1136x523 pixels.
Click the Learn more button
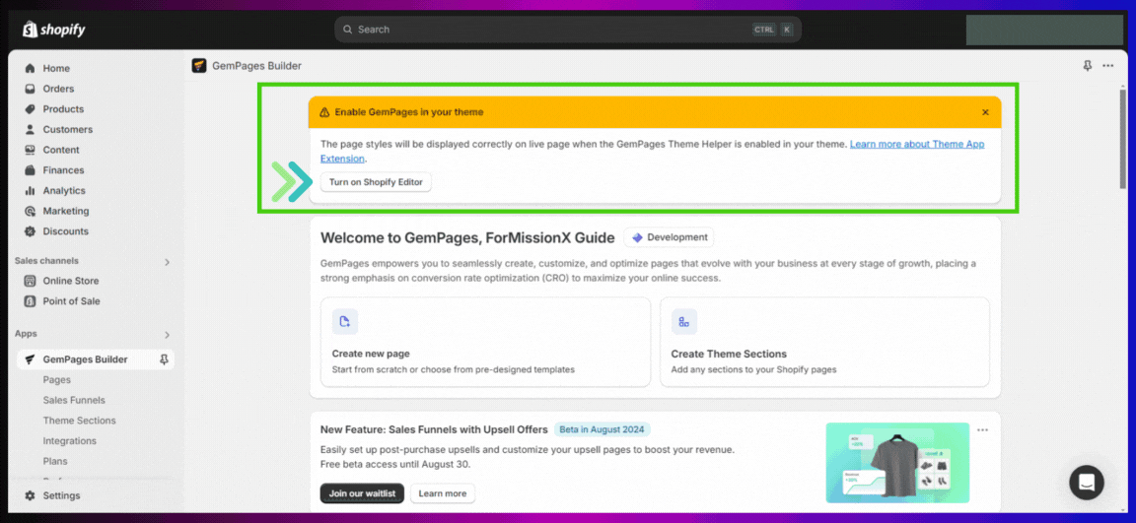pyautogui.click(x=443, y=493)
